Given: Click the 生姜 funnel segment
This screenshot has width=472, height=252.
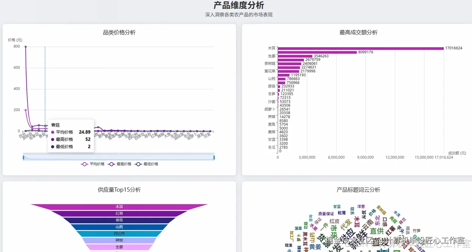Looking at the screenshot, I should coord(119,247).
